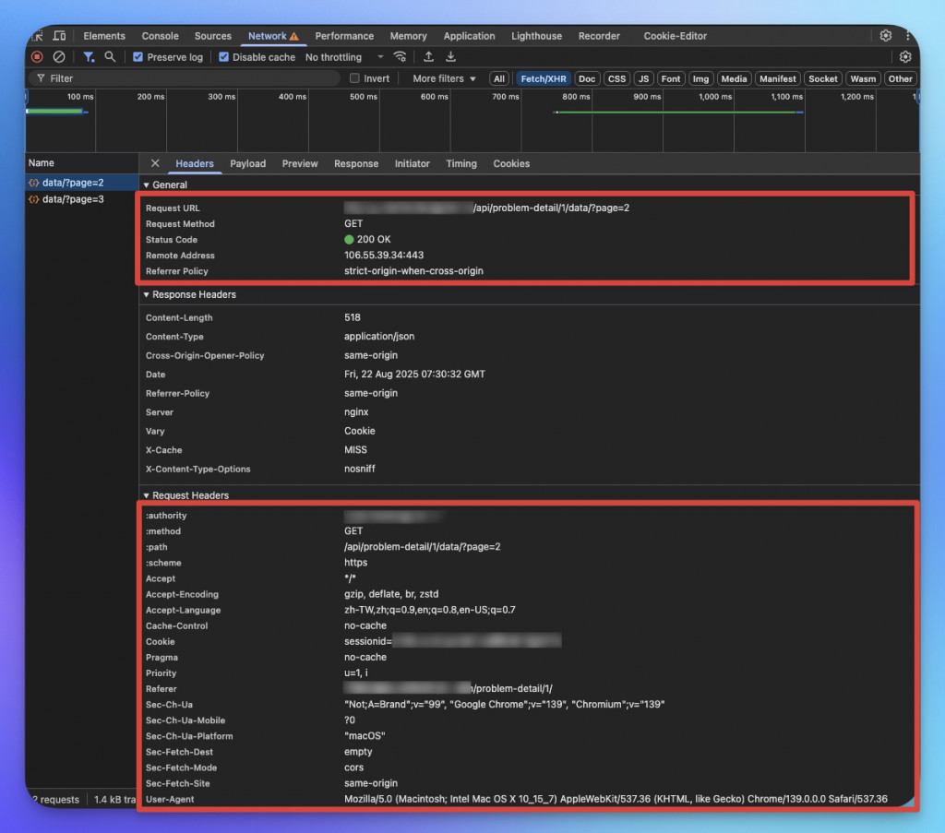Image resolution: width=945 pixels, height=833 pixels.
Task: Open the No throttling dropdown
Action: 344,57
